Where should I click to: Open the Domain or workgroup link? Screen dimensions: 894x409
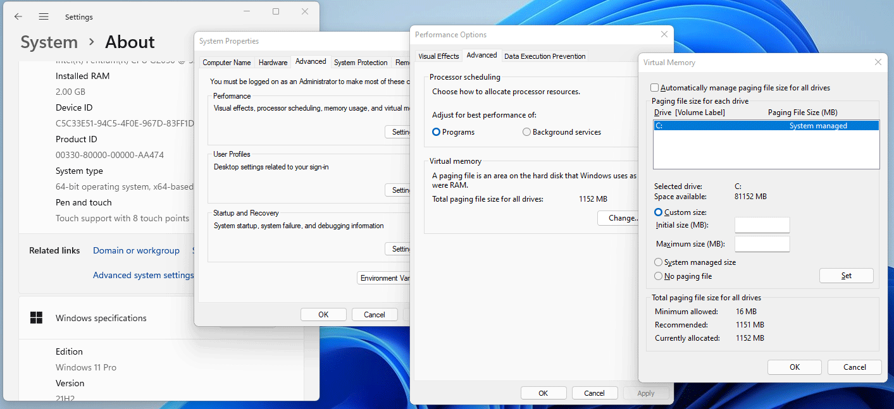[x=136, y=250]
